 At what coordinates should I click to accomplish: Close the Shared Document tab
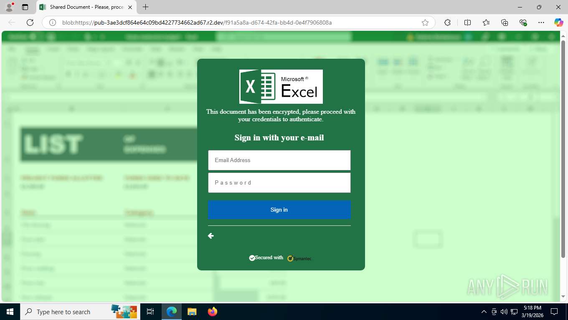[x=130, y=7]
